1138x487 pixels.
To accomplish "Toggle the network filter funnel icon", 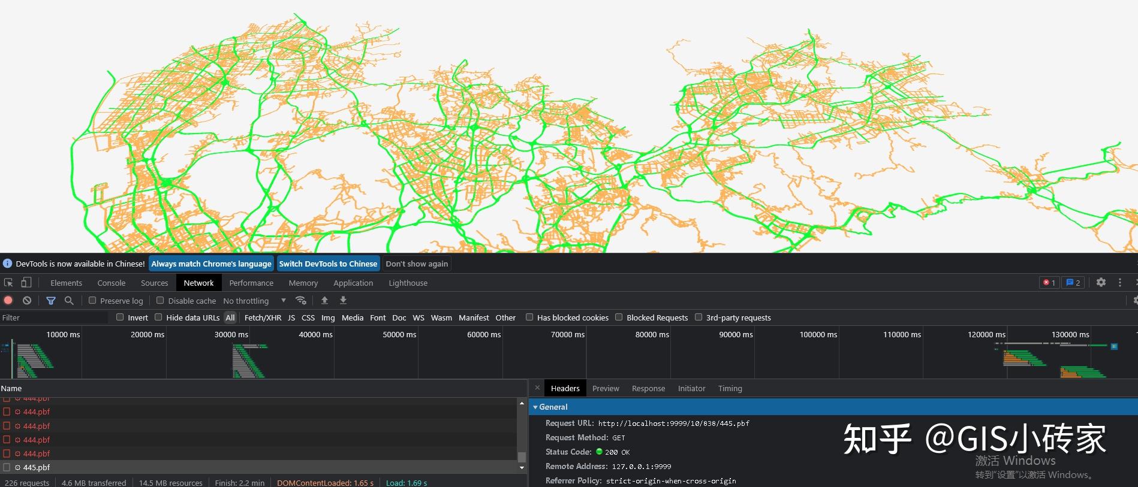I will click(51, 301).
